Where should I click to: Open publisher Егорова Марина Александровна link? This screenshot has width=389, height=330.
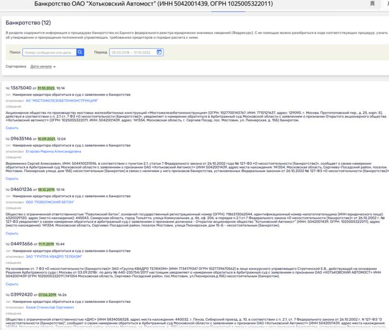click(53, 151)
